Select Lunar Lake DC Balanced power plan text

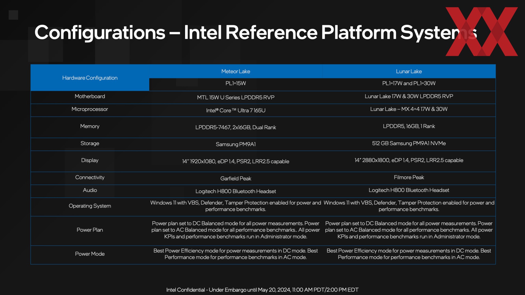pyautogui.click(x=409, y=230)
